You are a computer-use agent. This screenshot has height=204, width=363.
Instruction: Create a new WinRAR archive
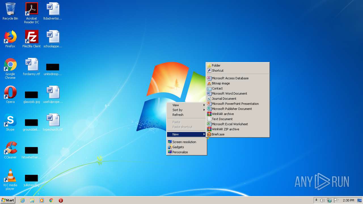(x=238, y=114)
